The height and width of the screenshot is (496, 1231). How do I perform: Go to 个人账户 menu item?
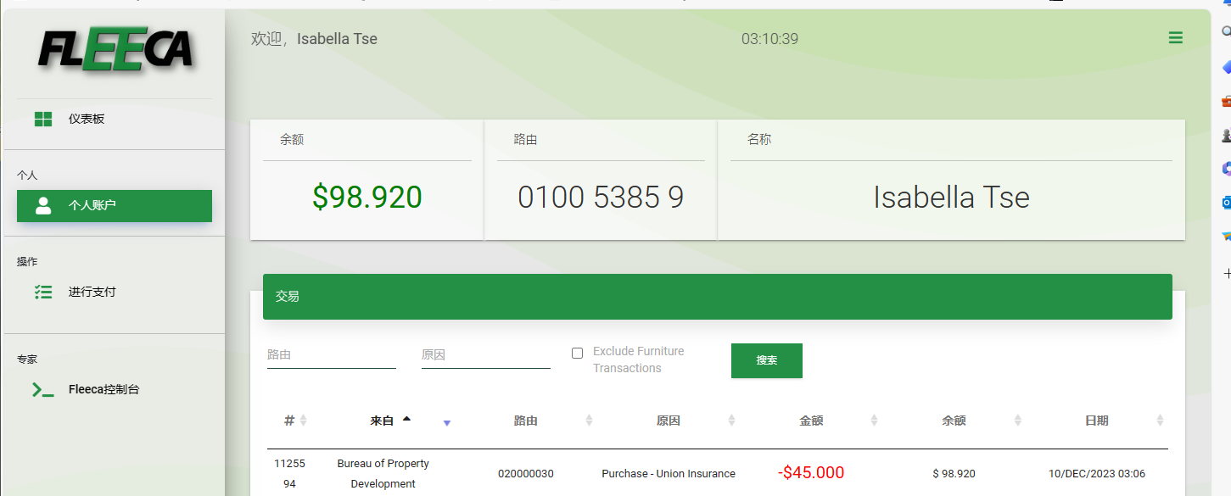(115, 206)
